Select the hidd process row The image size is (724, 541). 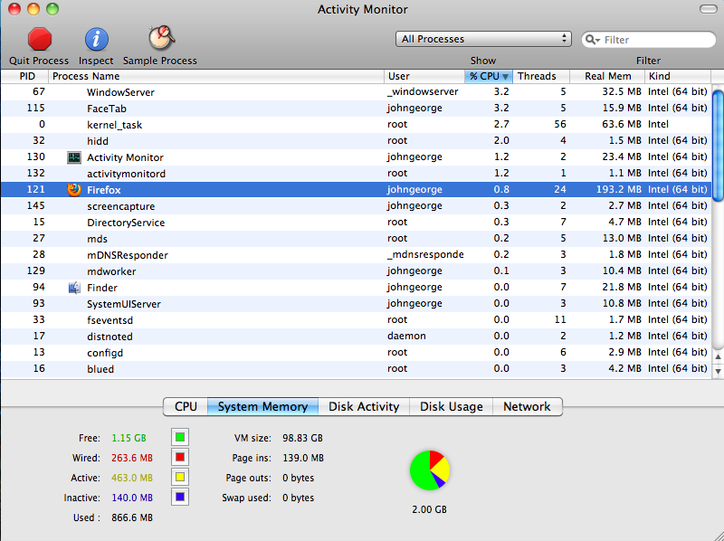click(x=356, y=141)
